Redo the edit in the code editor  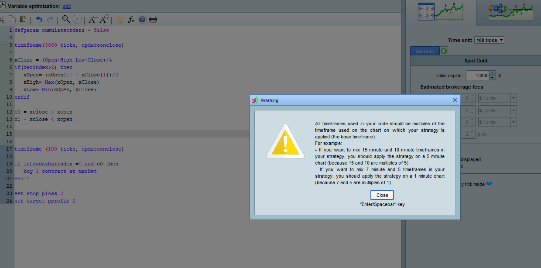pyautogui.click(x=50, y=19)
